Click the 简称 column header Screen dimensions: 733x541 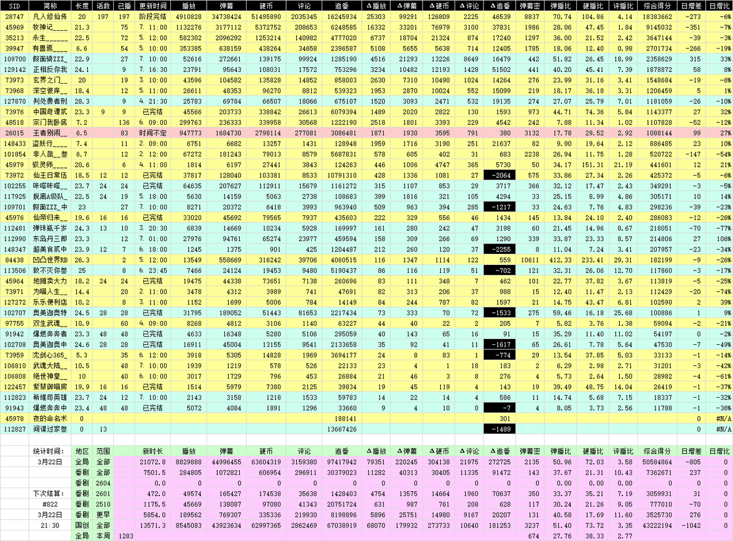tap(50, 6)
